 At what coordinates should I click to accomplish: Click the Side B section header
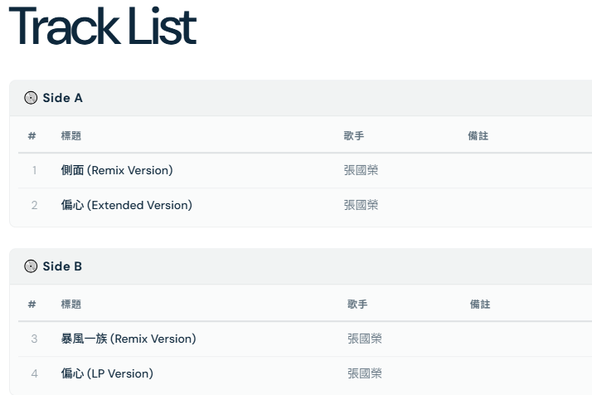click(63, 266)
